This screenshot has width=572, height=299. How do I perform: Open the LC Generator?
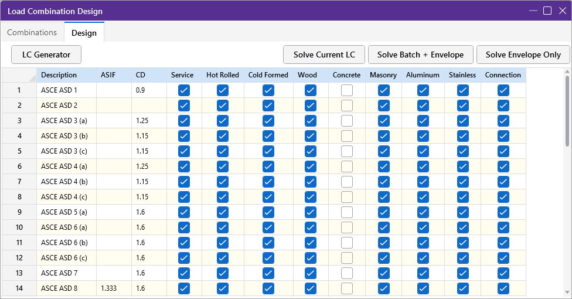pyautogui.click(x=46, y=55)
